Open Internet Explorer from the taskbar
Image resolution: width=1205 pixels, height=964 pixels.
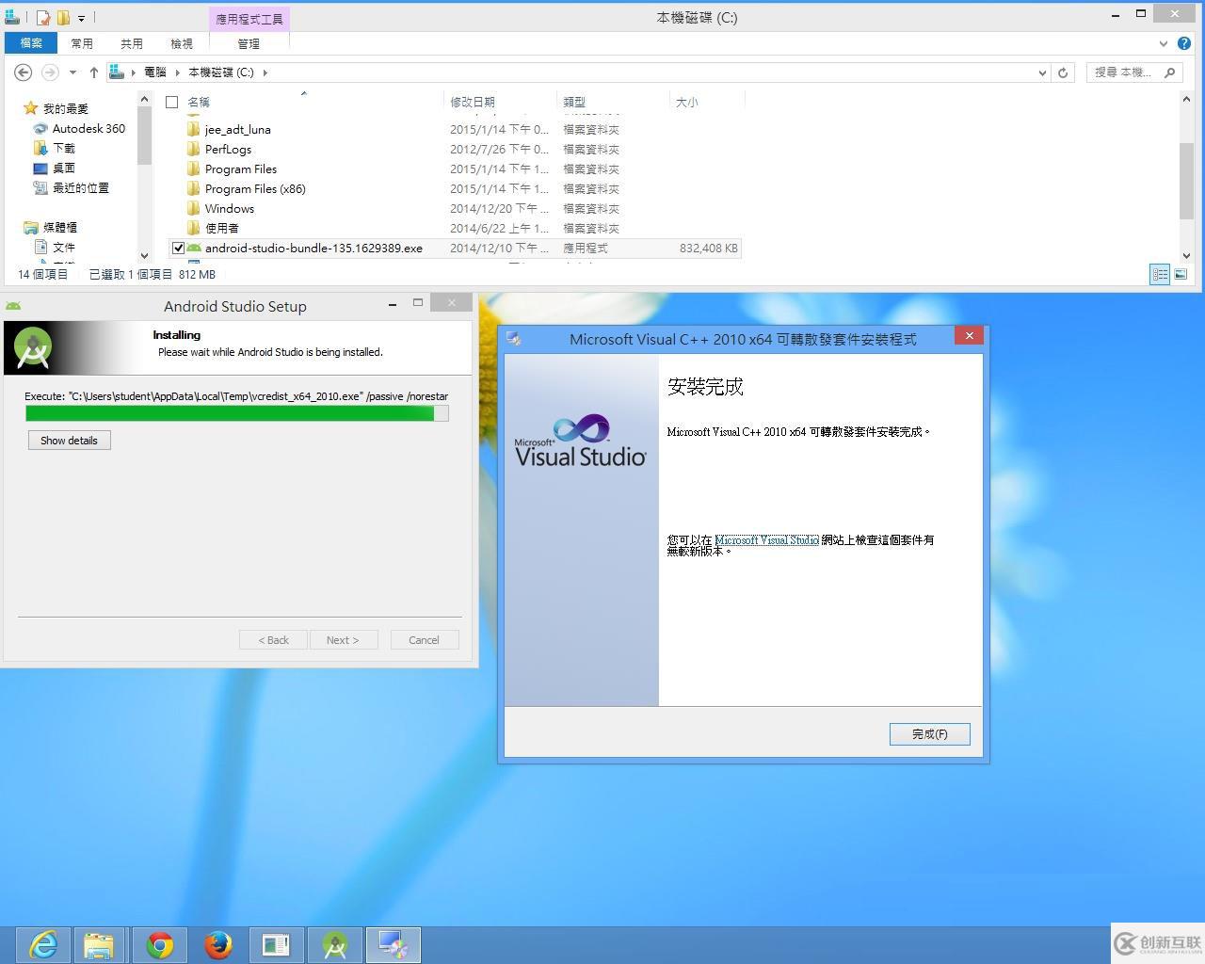(44, 944)
